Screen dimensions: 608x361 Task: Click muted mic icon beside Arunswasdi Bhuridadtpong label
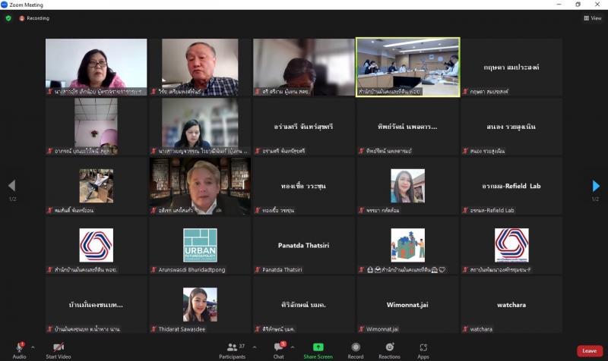coord(154,270)
